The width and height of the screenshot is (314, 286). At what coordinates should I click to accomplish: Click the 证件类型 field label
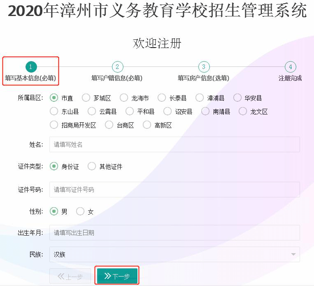[x=30, y=166]
